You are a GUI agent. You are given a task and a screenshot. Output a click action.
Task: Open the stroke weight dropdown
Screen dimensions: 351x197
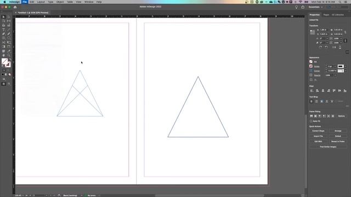(x=335, y=66)
